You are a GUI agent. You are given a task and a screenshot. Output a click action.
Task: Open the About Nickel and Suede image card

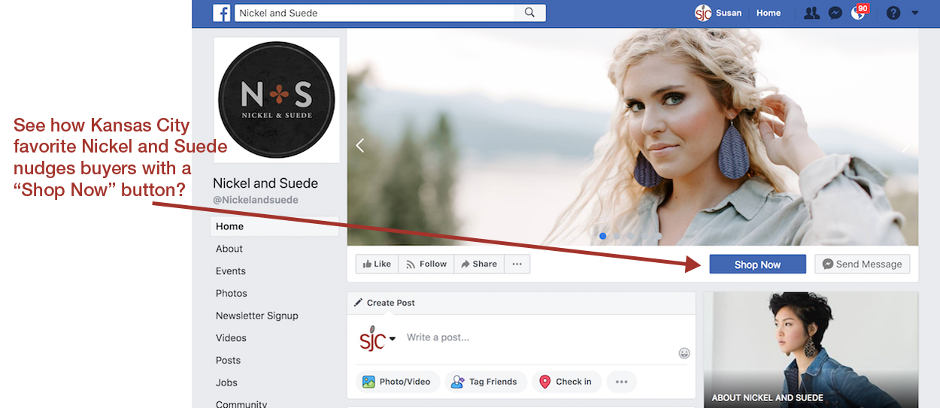[811, 350]
